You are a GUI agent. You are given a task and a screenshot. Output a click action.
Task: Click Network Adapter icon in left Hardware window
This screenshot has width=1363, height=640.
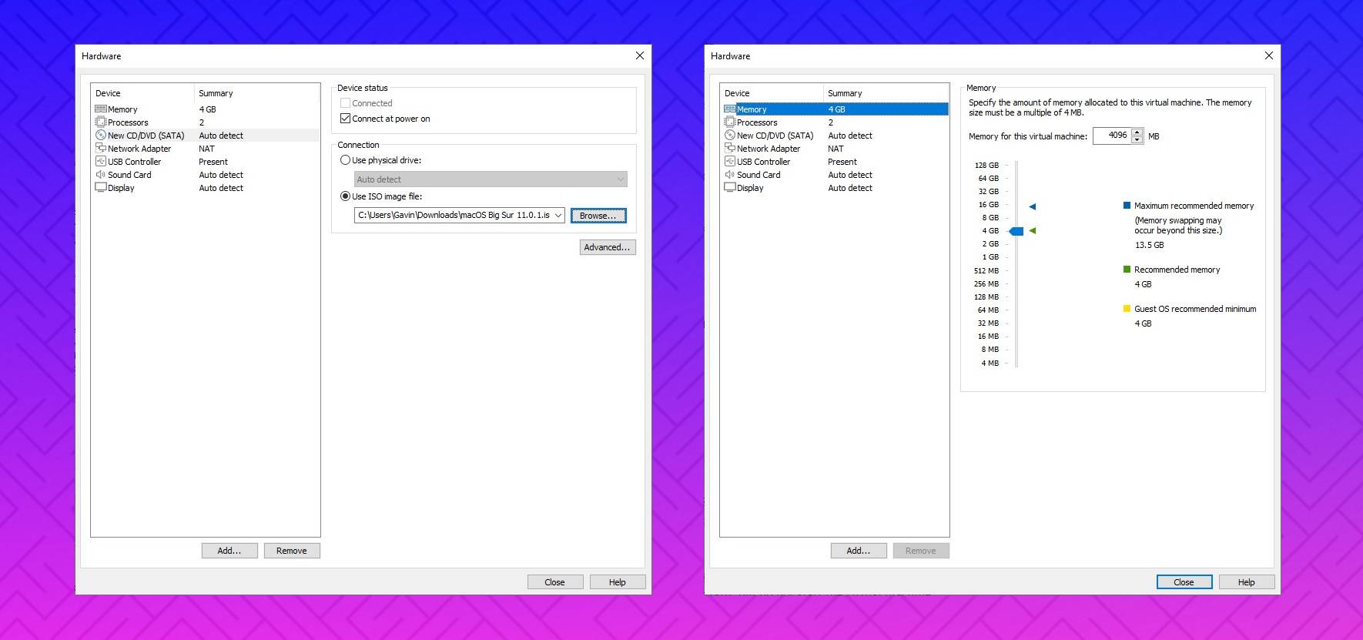(100, 148)
